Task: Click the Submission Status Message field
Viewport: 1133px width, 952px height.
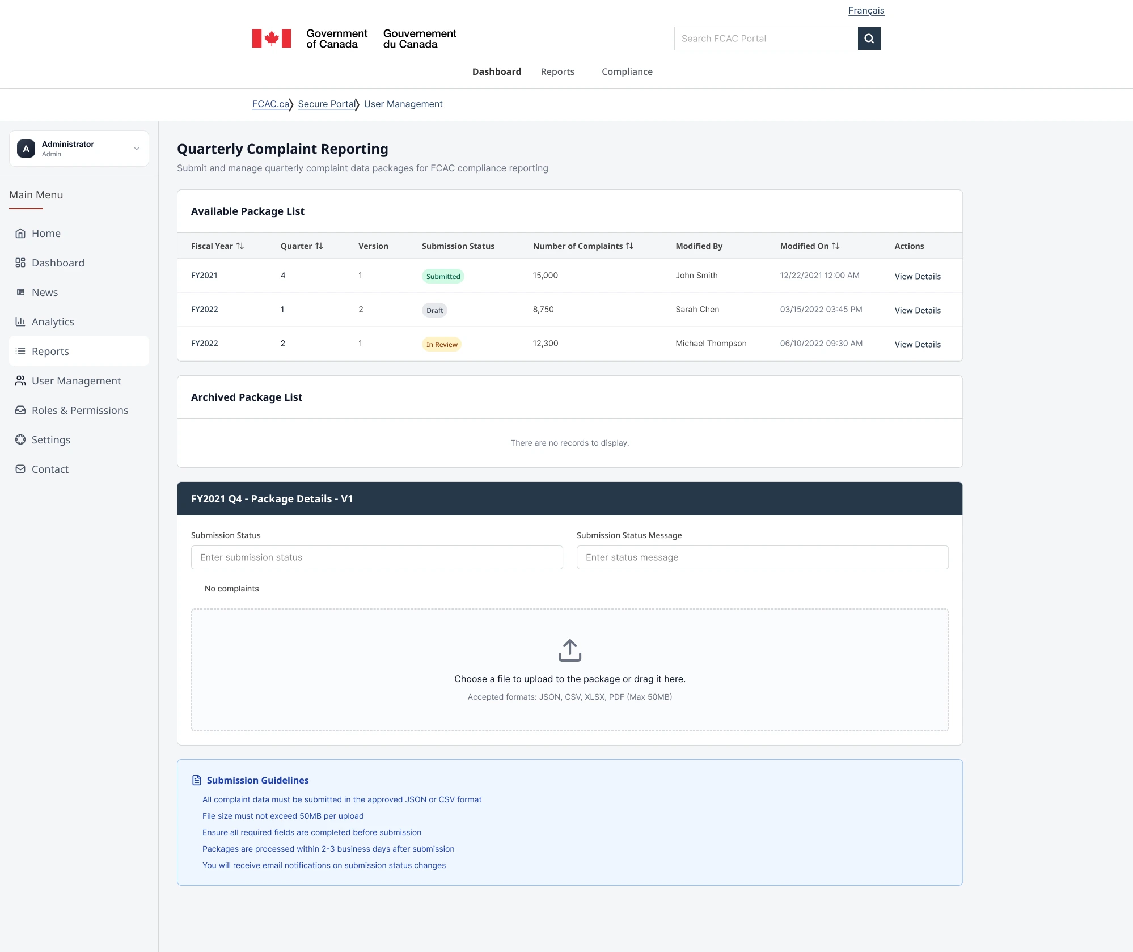Action: 762,557
